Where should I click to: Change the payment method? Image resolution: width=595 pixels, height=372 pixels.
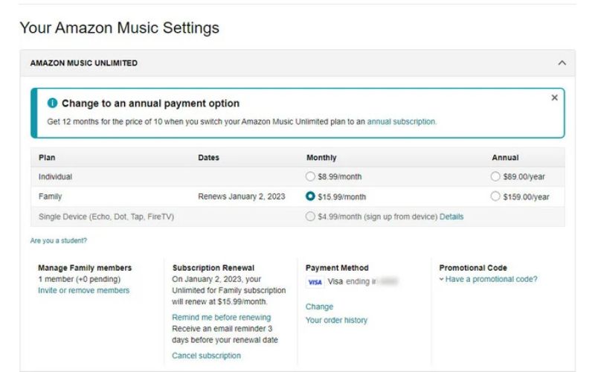tap(319, 307)
